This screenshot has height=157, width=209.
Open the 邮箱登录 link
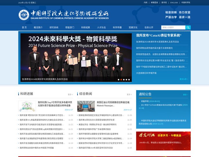tap(154, 3)
